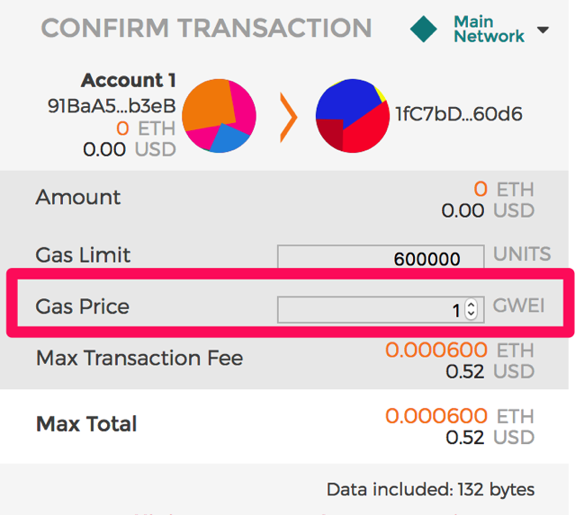Open the Main Network dropdown arrow
Screen dimensions: 575x515
[x=543, y=30]
